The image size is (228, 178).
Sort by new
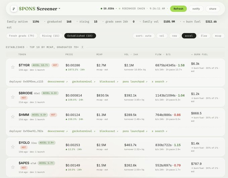[174, 36]
